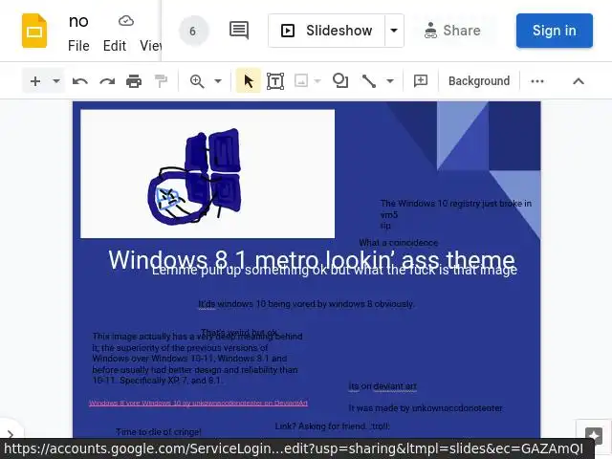
Task: Select the 'What a coincidence' text
Action: pos(399,242)
